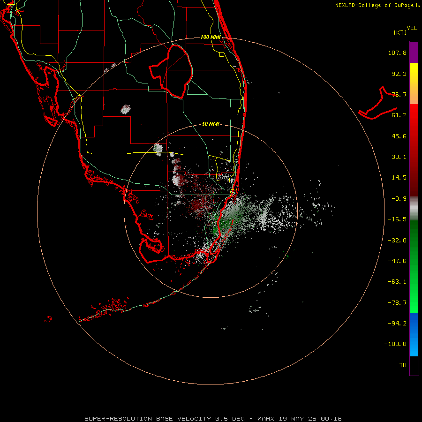Click the blue segment of velocity color bar

(x=414, y=334)
